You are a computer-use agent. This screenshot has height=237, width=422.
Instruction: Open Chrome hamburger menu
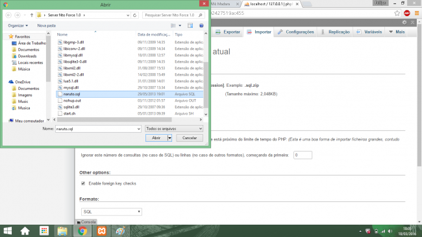[417, 13]
